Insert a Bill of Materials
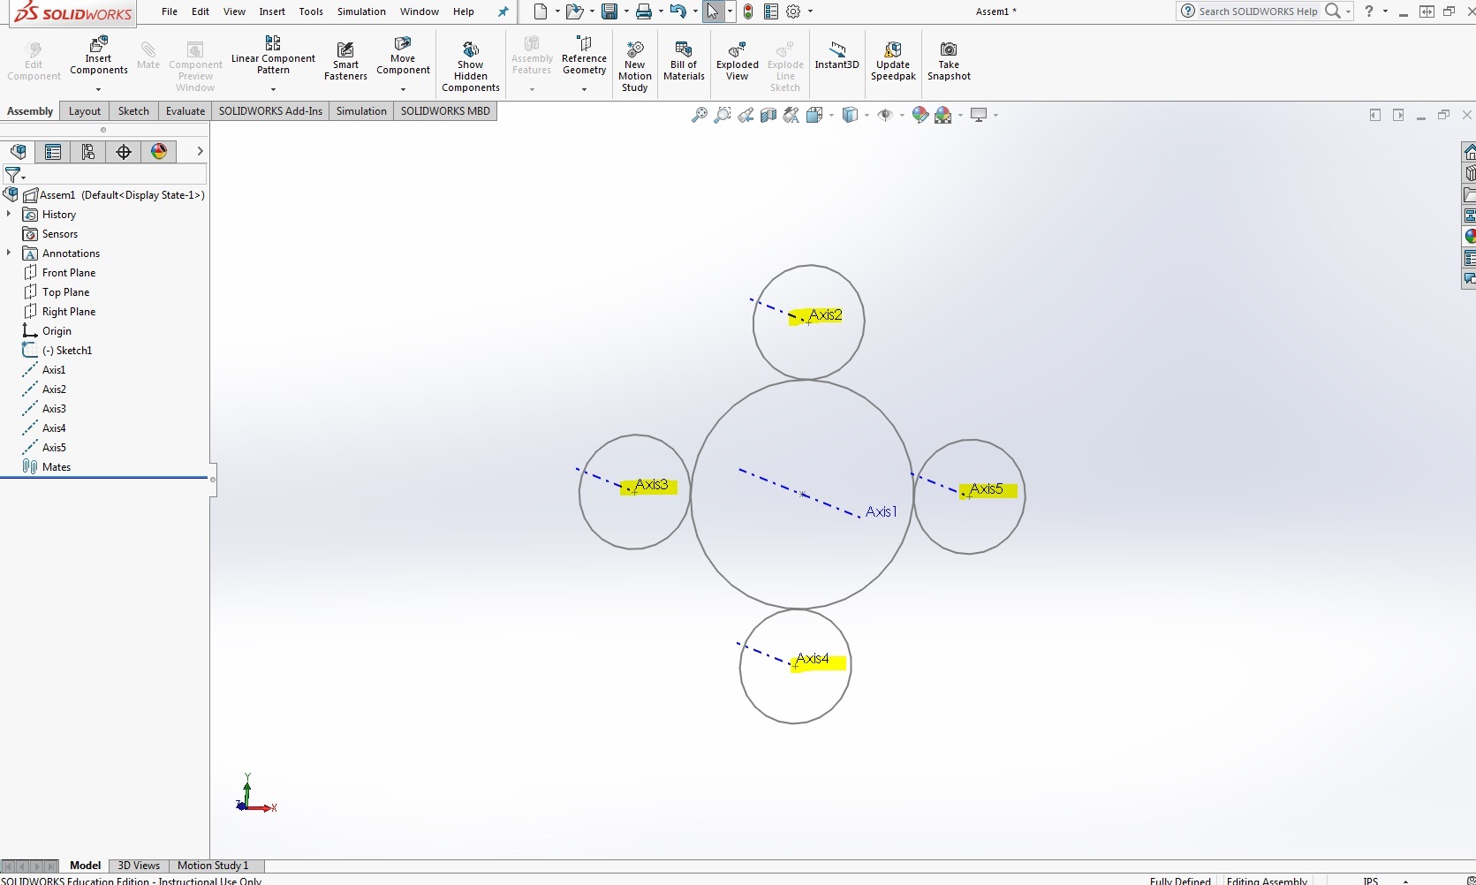The width and height of the screenshot is (1476, 885). [684, 60]
